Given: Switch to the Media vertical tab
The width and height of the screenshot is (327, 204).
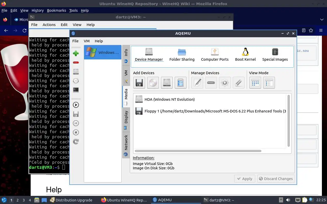Looking at the screenshot, I should tap(126, 97).
